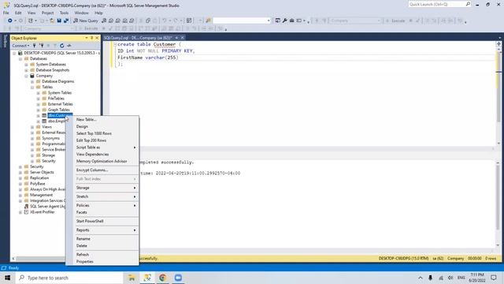Open Google Chrome from the taskbar
Screen dimensions: 504x284
tap(163, 278)
